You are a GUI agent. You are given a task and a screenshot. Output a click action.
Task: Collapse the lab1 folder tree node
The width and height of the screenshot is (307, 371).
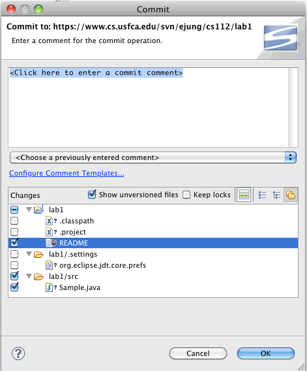(x=29, y=210)
